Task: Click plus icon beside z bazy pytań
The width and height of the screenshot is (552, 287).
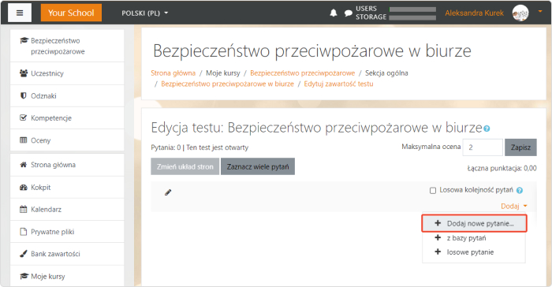Action: click(x=438, y=237)
